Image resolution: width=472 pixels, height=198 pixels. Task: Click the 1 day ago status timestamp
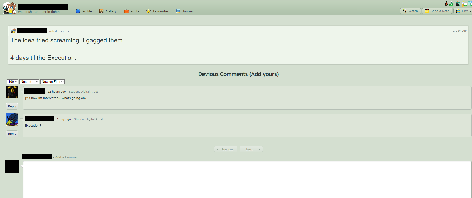coord(460,31)
